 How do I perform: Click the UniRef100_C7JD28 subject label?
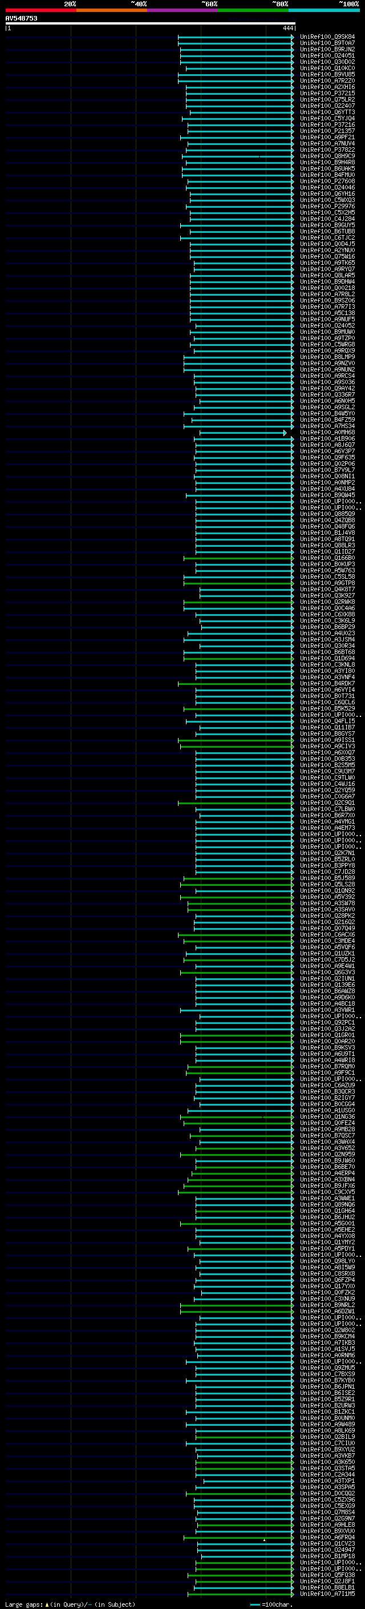coord(327,872)
